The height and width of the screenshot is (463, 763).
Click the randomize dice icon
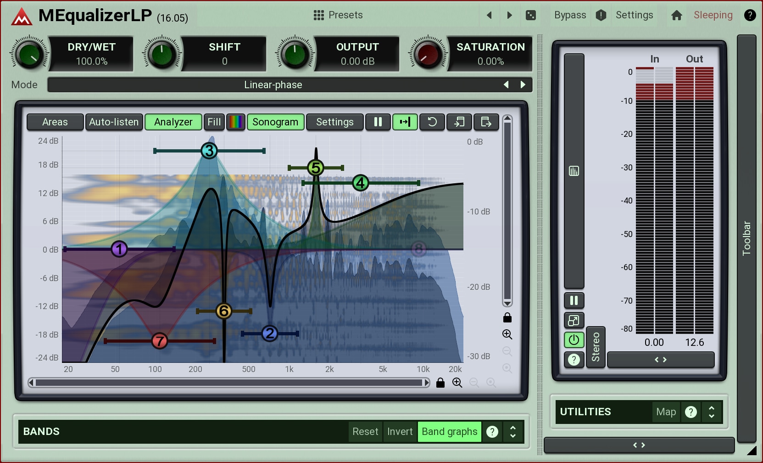531,15
